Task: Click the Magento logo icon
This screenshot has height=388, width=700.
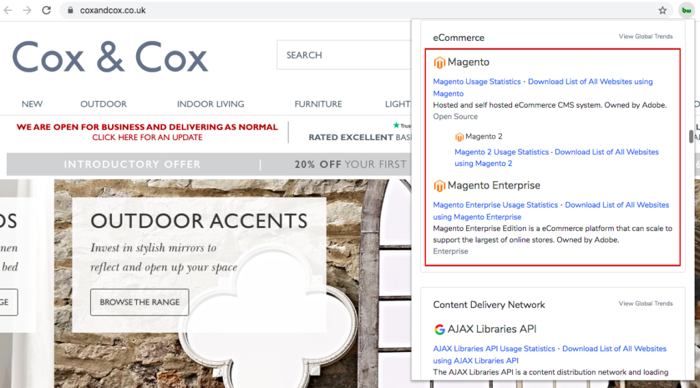Action: [440, 62]
